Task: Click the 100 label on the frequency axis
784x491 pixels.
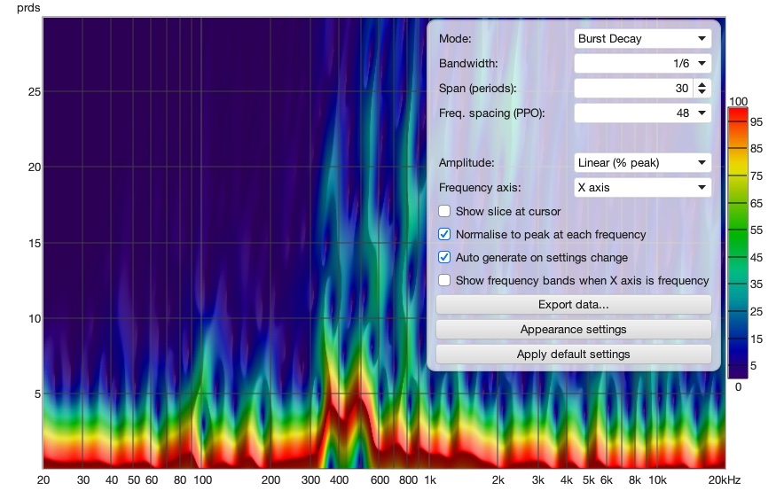Action: pos(203,480)
